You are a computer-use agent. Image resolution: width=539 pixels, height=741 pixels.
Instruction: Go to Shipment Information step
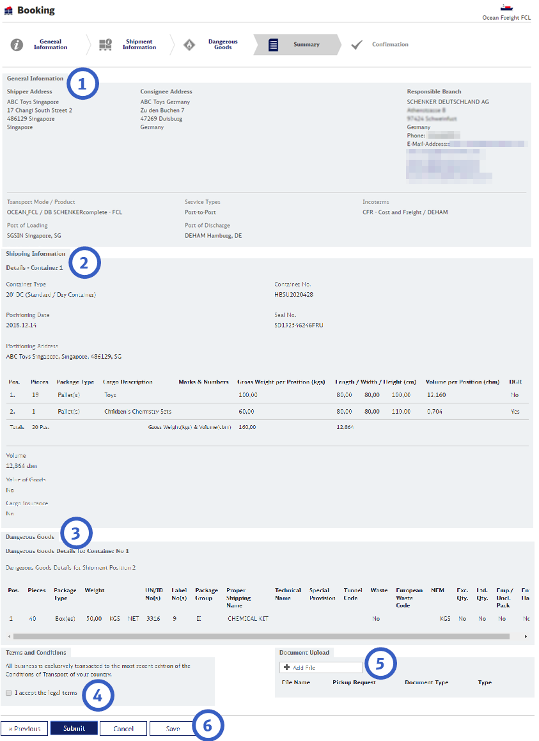(139, 44)
